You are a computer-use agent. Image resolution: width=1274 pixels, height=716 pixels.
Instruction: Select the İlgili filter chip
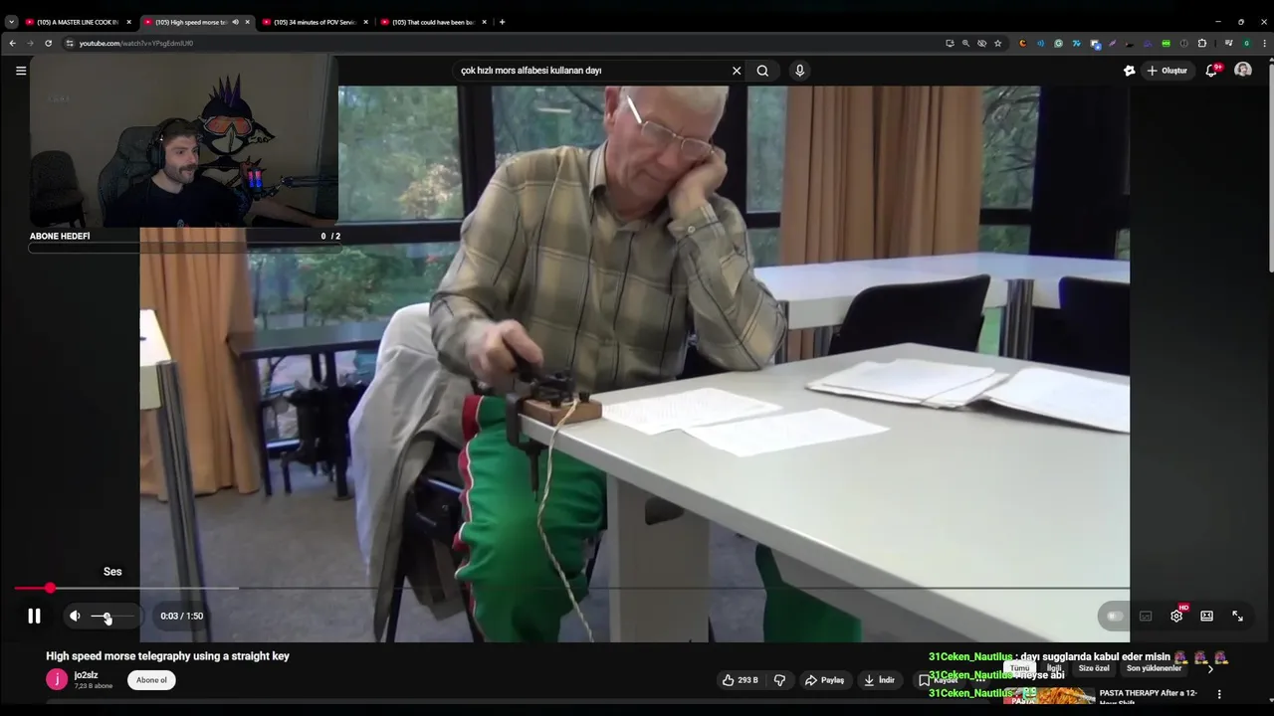point(1054,668)
